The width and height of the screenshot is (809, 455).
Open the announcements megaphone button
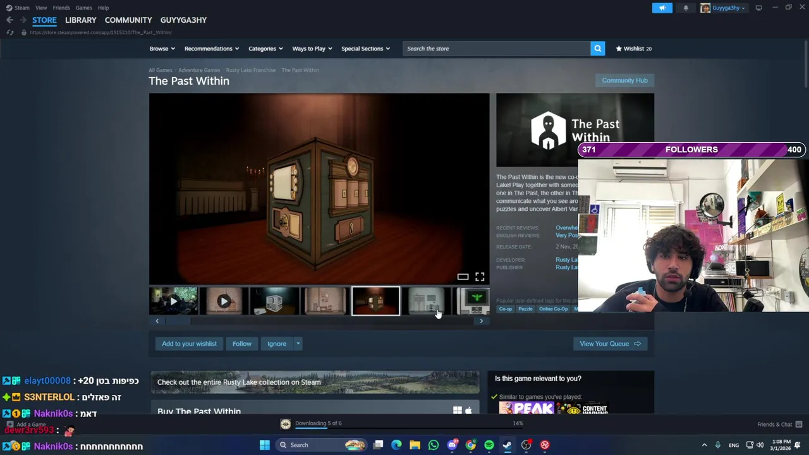click(662, 8)
